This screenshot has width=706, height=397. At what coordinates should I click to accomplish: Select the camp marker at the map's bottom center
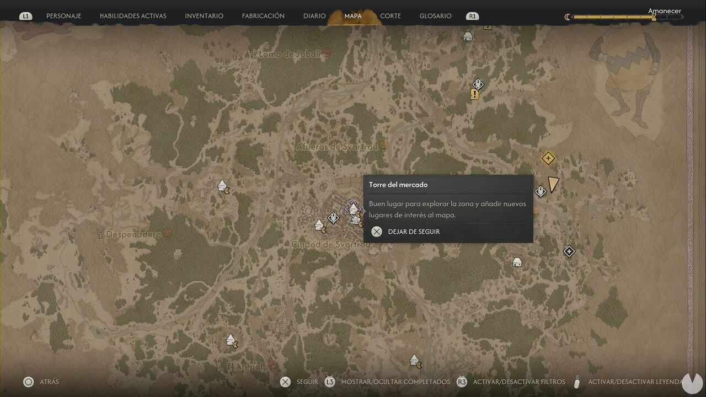pos(416,361)
